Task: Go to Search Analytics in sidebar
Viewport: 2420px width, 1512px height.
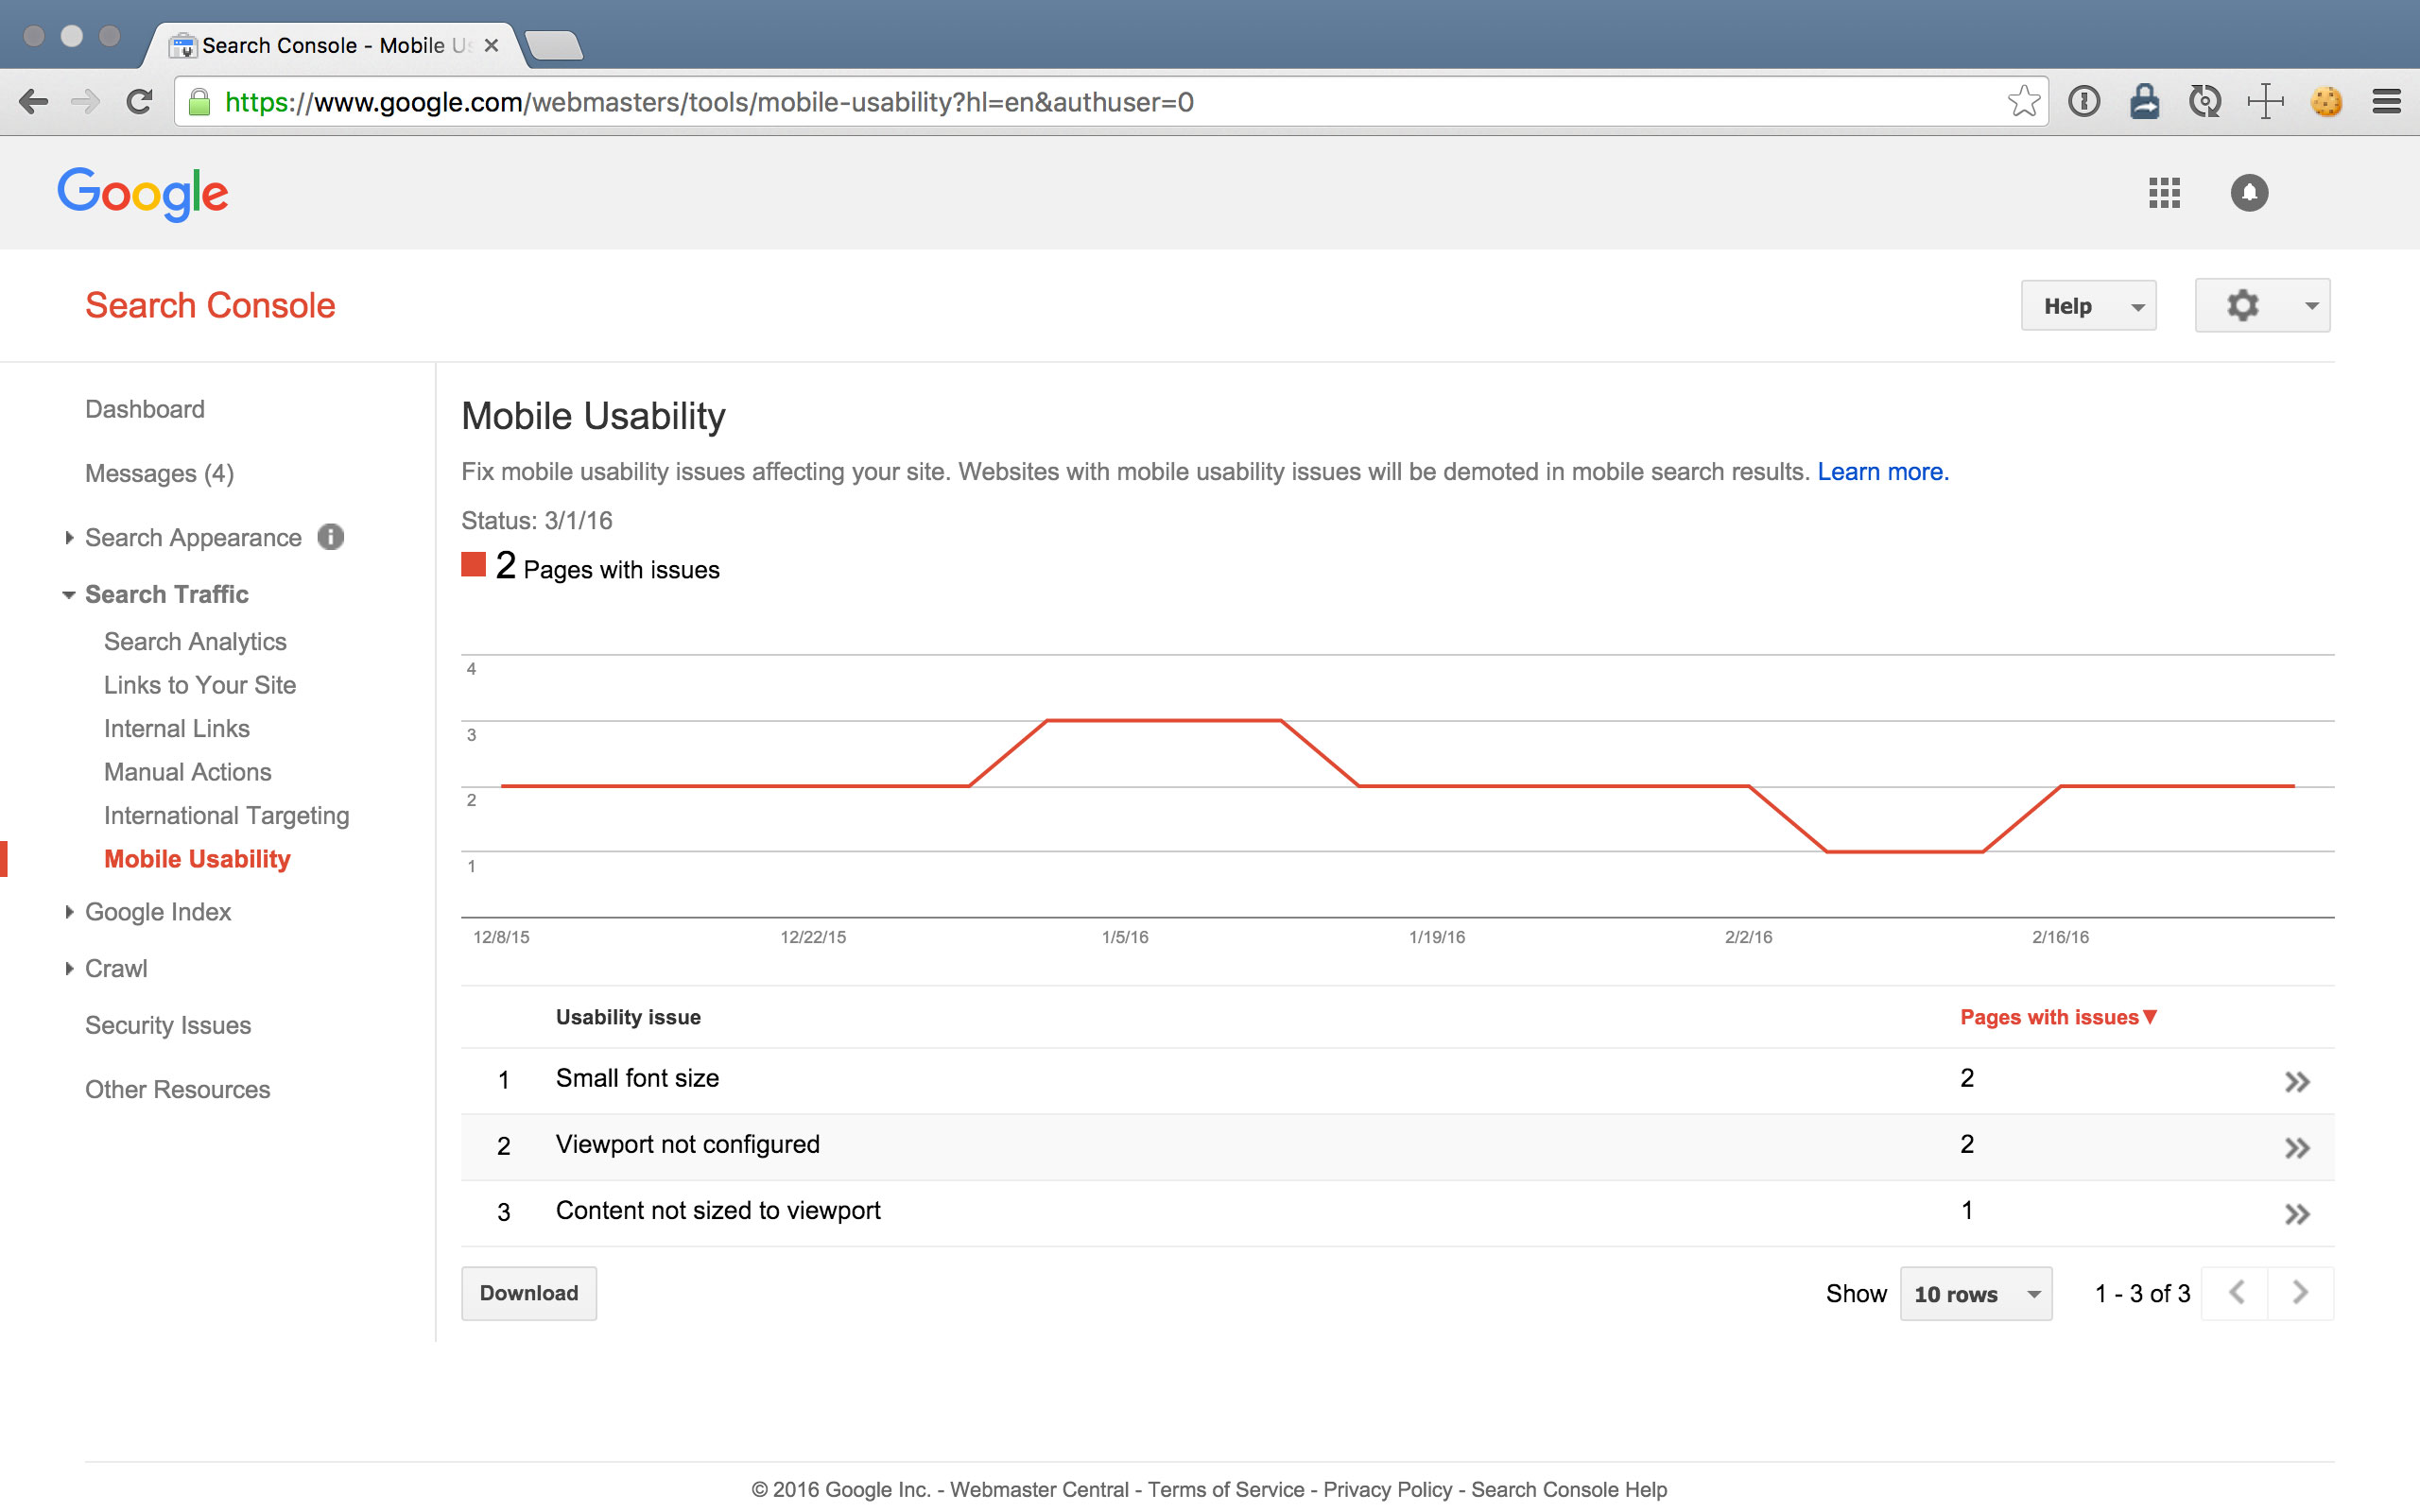Action: 195,642
